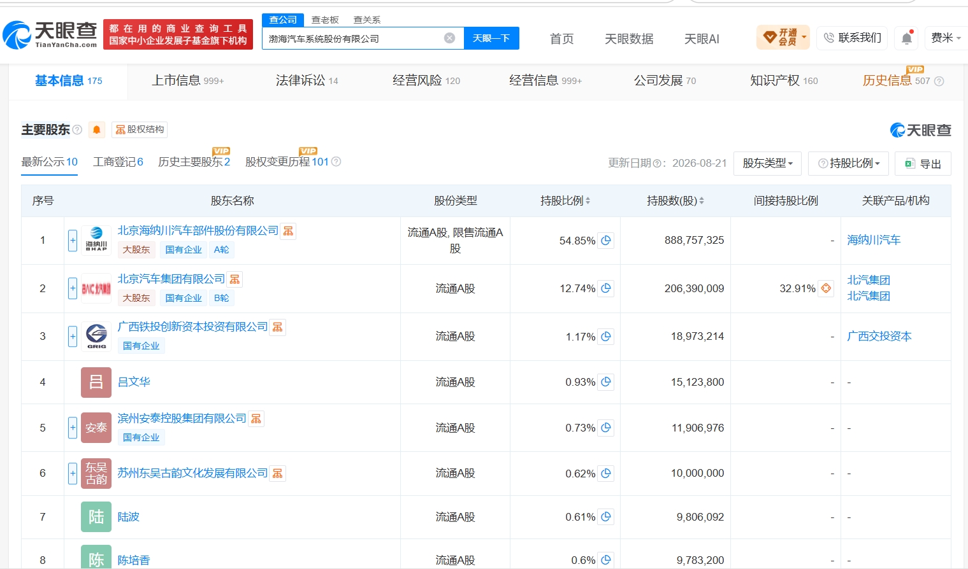Open pie chart icon for 12.74% holding
The width and height of the screenshot is (968, 569).
[x=606, y=288]
